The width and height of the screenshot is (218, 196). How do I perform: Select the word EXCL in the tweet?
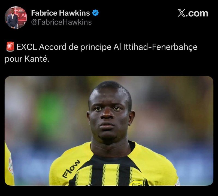pyautogui.click(x=26, y=47)
